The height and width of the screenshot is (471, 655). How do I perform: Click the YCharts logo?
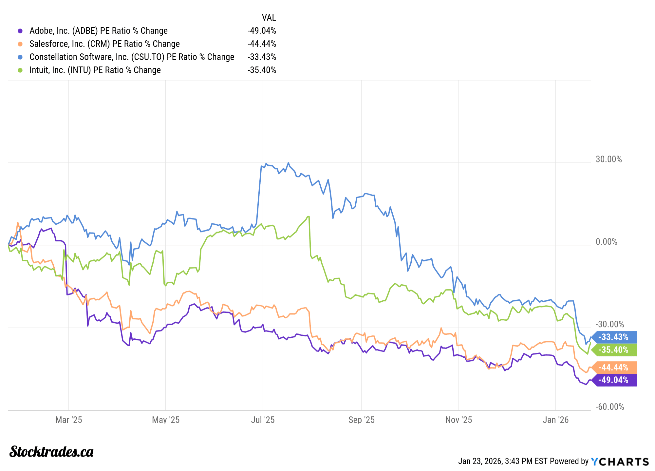click(x=620, y=462)
